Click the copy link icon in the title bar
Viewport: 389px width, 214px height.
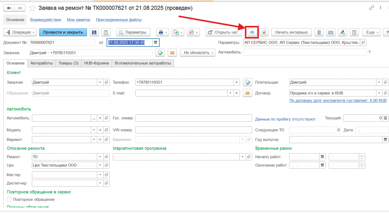(372, 8)
